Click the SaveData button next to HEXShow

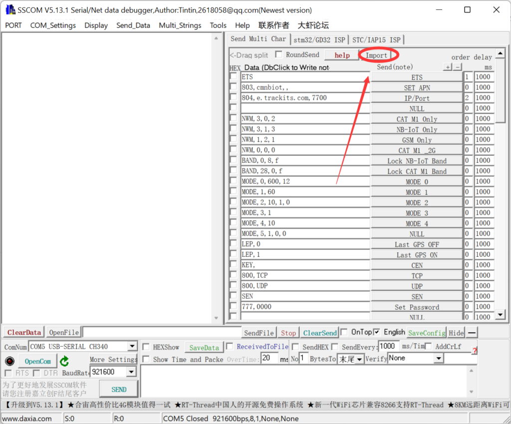[204, 346]
